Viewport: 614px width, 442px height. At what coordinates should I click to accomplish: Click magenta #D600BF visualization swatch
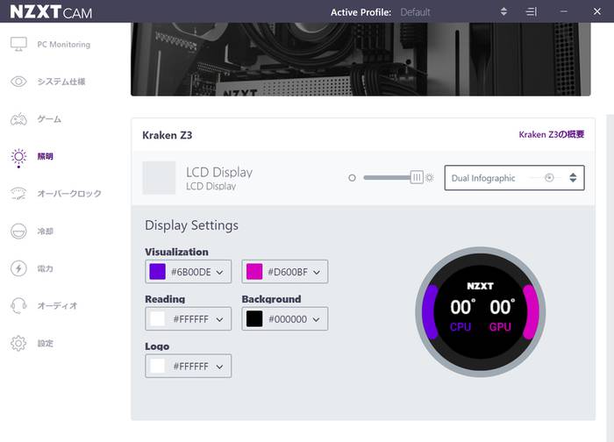click(x=254, y=271)
